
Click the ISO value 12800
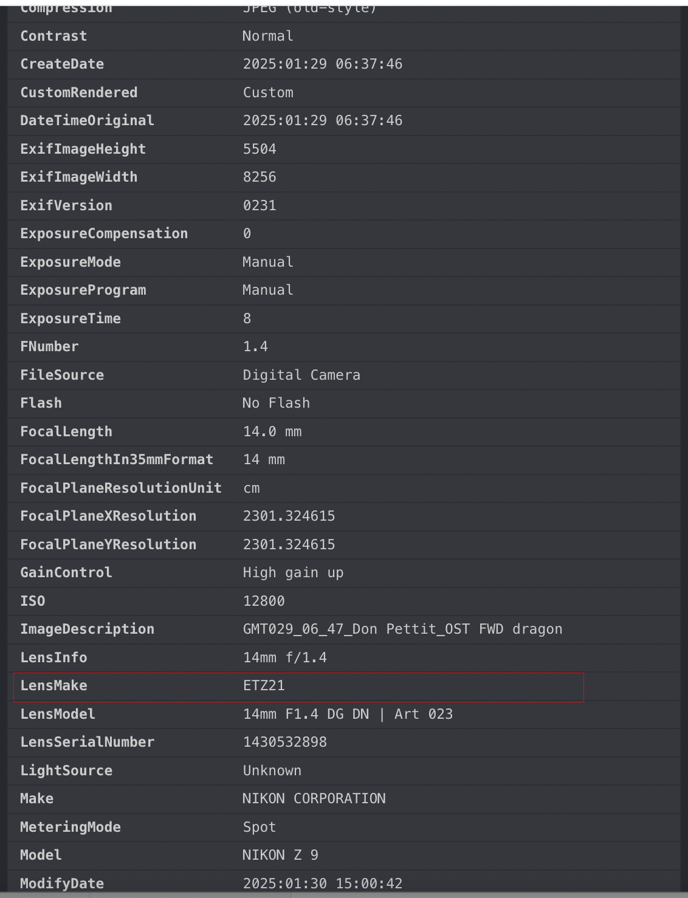pyautogui.click(x=264, y=601)
